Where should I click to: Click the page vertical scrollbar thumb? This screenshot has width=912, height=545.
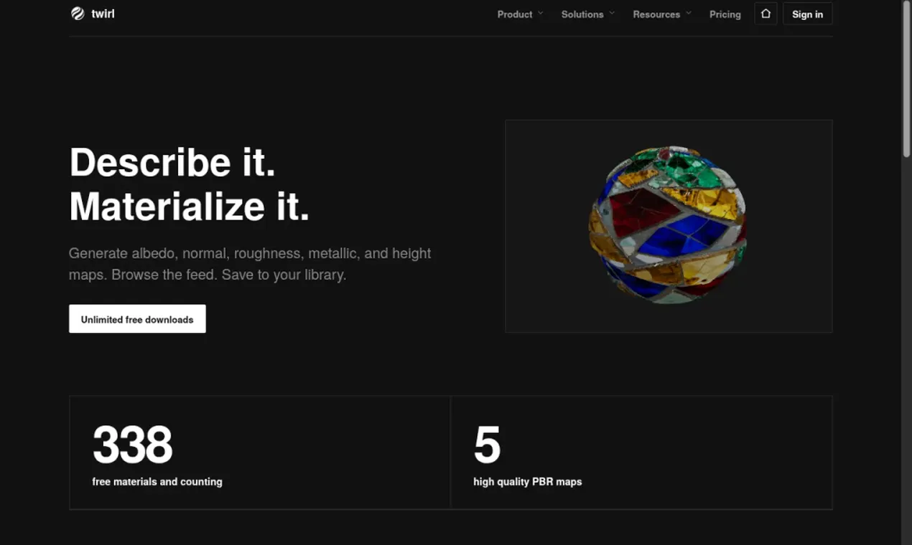[906, 79]
